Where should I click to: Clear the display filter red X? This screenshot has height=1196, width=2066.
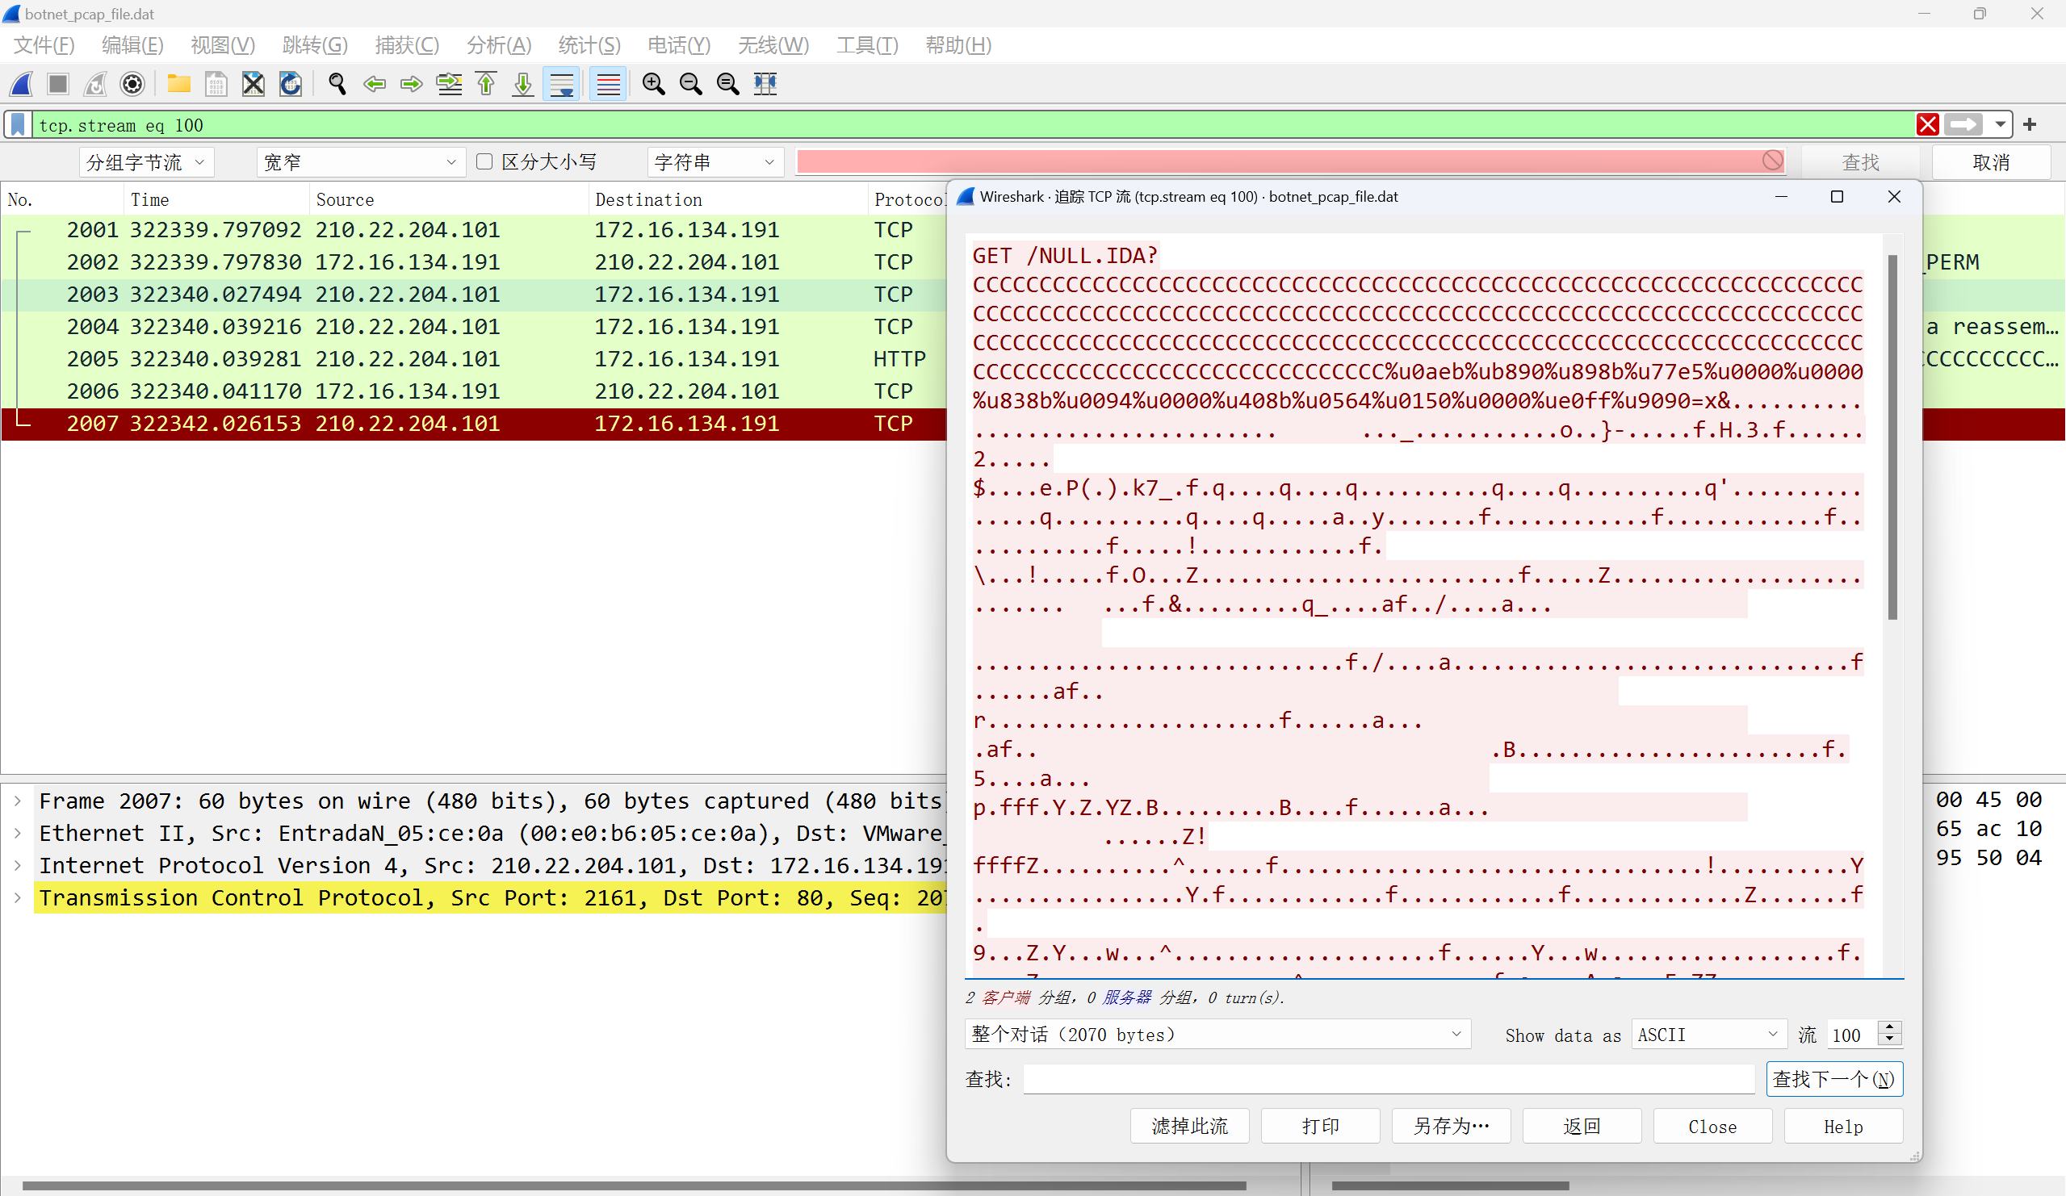tap(1927, 124)
